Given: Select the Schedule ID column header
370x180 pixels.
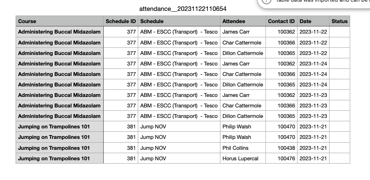Looking at the screenshot, I should click(121, 21).
